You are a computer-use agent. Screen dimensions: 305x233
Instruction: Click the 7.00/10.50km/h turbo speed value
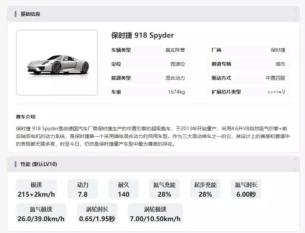[155, 219]
